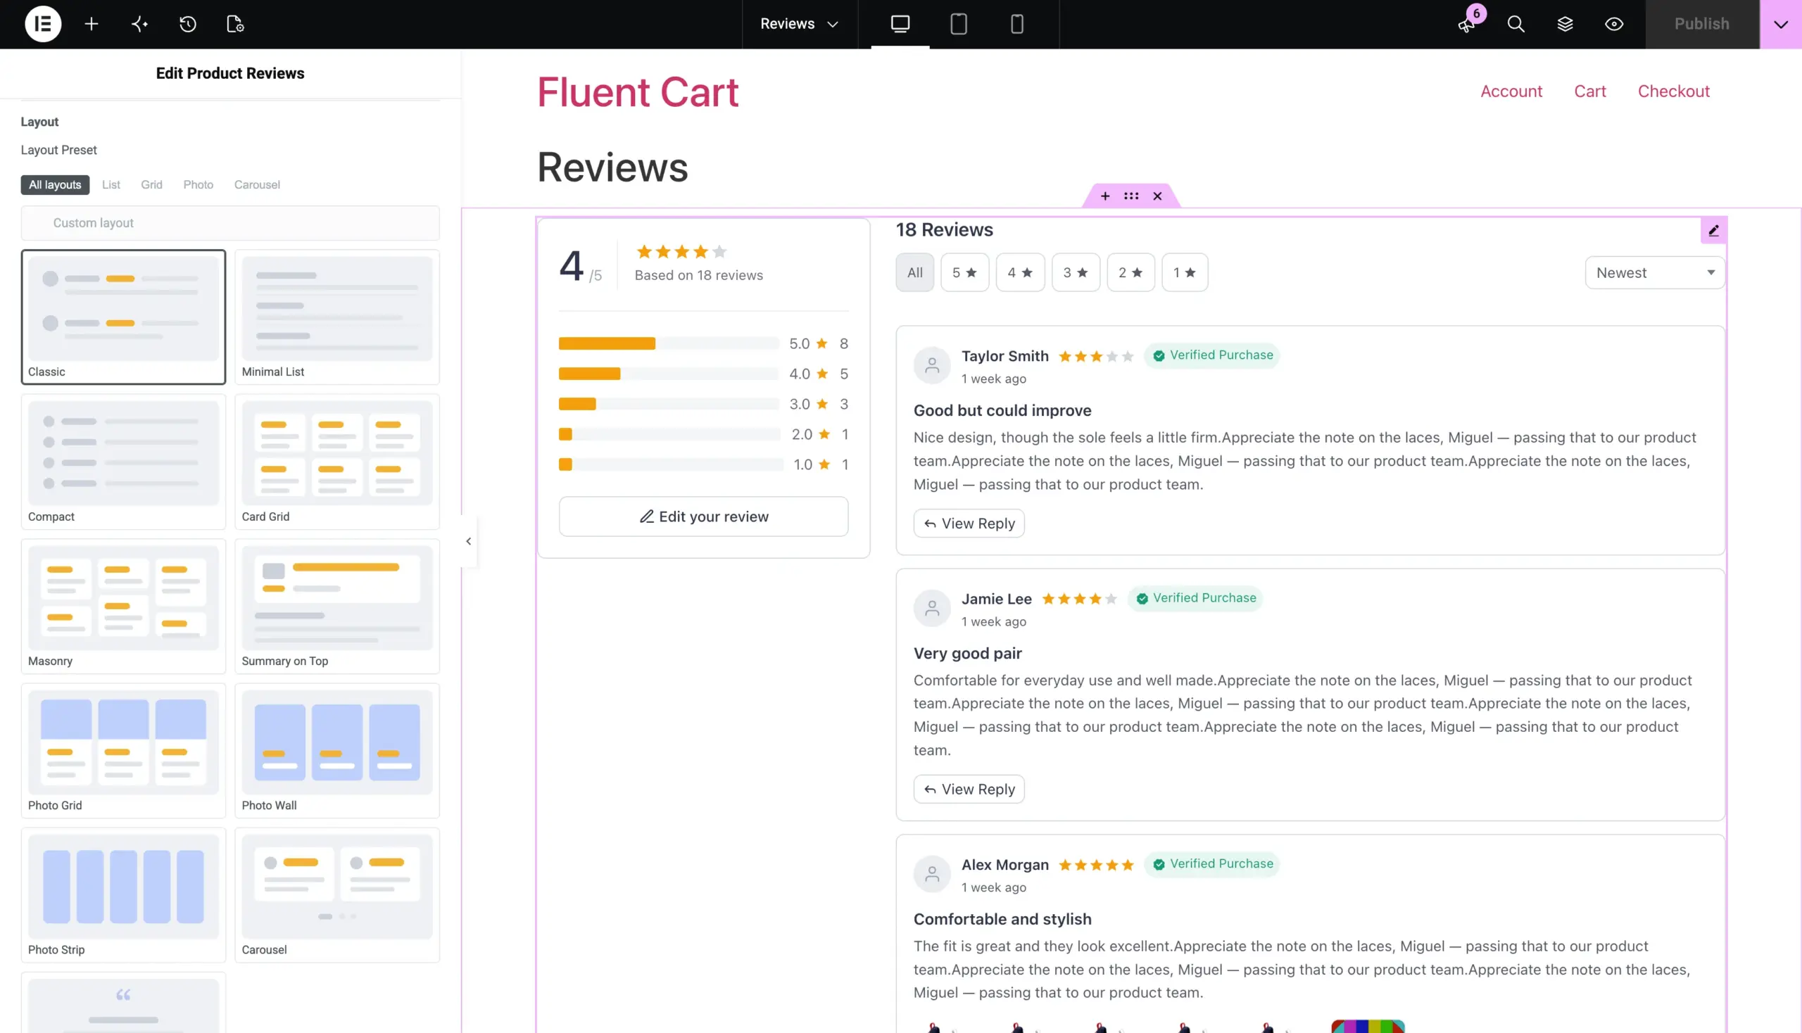Select the List layout filter

[111, 185]
